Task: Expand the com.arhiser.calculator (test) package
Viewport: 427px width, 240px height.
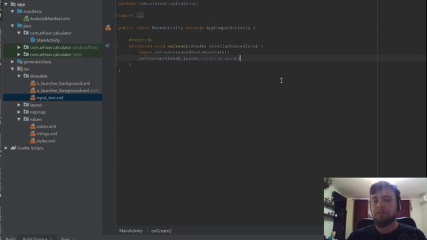Action: pyautogui.click(x=19, y=55)
